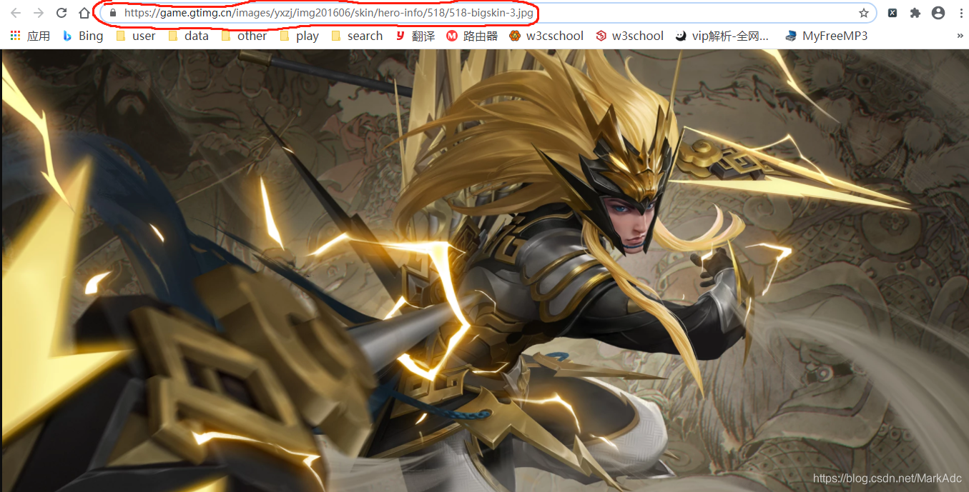Open the 路由器 bookmark
The image size is (969, 492).
pyautogui.click(x=472, y=36)
